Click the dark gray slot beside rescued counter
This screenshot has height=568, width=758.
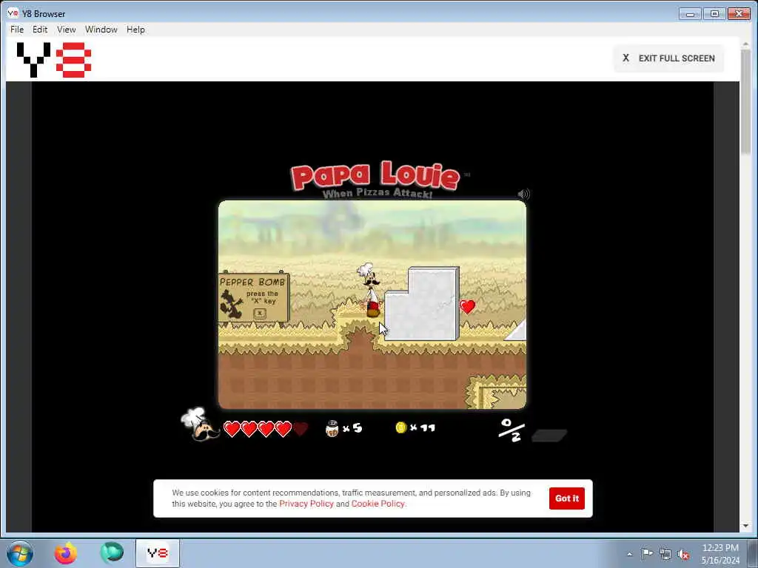(549, 435)
